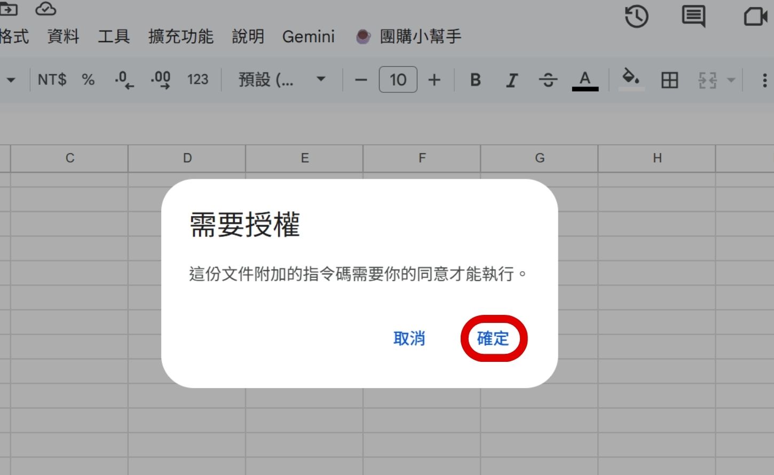Screen dimensions: 774x475
Task: Open the 123 number format dropdown
Action: [197, 80]
